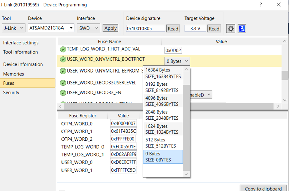
Task: Open the SWD interface dropdown
Action: [88, 28]
